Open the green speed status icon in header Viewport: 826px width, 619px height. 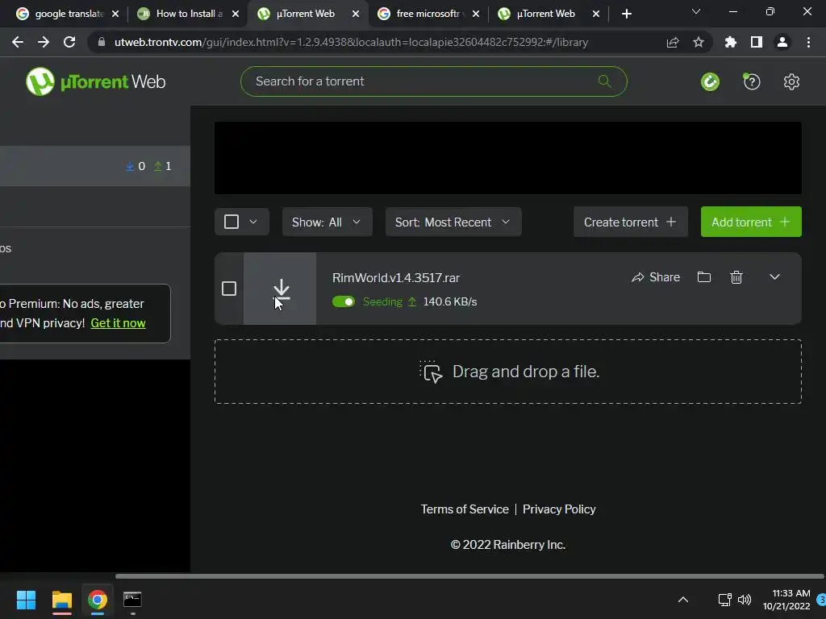[710, 81]
